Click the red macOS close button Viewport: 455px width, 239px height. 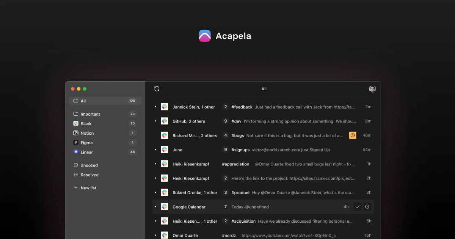coord(73,89)
